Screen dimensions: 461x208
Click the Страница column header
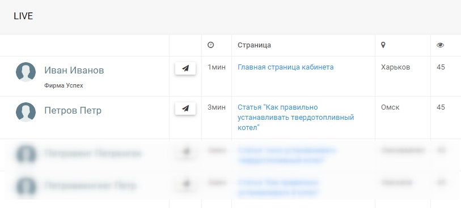pyautogui.click(x=254, y=45)
